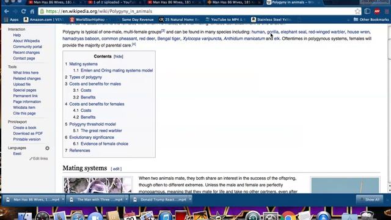
Task: Open the YouTube to MP4 bookmark
Action: pos(225,20)
